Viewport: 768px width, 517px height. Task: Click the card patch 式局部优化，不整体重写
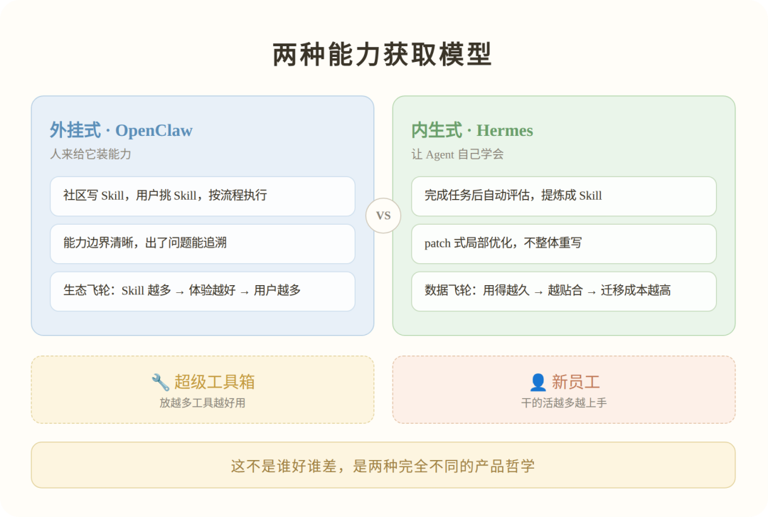click(564, 243)
